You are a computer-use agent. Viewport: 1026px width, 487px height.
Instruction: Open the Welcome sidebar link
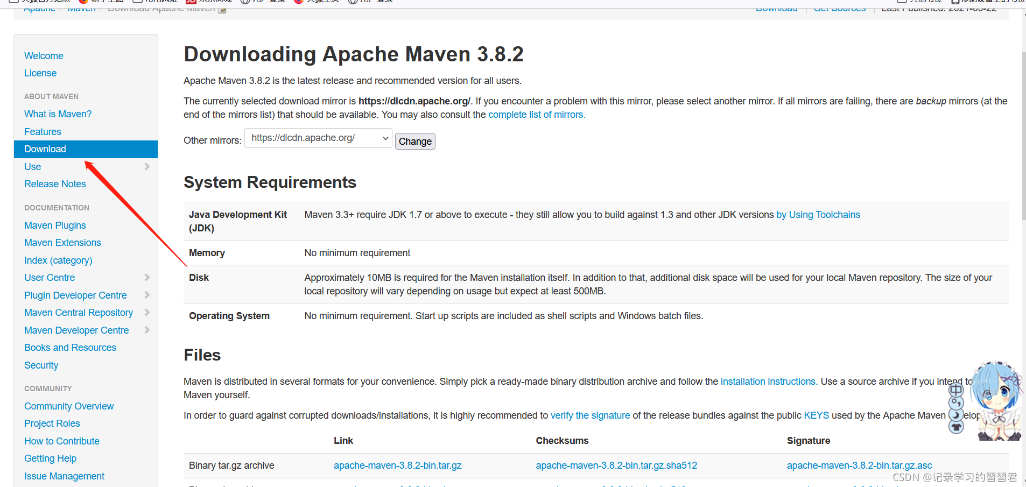coord(44,56)
